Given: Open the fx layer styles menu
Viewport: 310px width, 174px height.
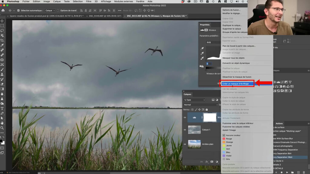Looking at the screenshot, I should click(x=206, y=162).
